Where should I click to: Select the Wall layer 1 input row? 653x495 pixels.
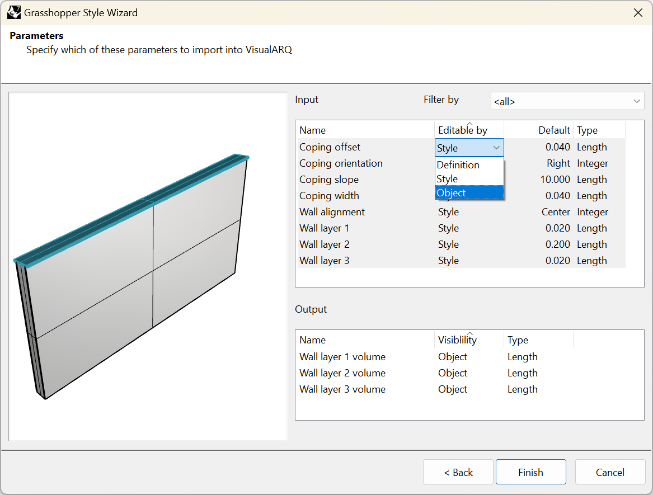[x=462, y=228]
